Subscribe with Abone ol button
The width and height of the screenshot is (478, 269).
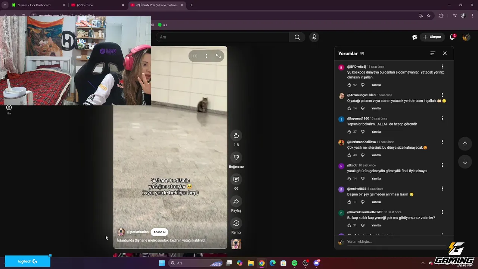click(x=159, y=232)
